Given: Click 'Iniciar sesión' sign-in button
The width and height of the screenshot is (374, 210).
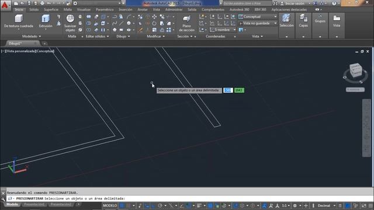Looking at the screenshot, I should (x=295, y=3).
